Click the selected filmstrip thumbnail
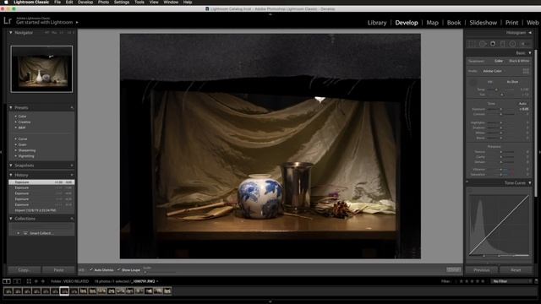541x304 pixels. [x=64, y=291]
